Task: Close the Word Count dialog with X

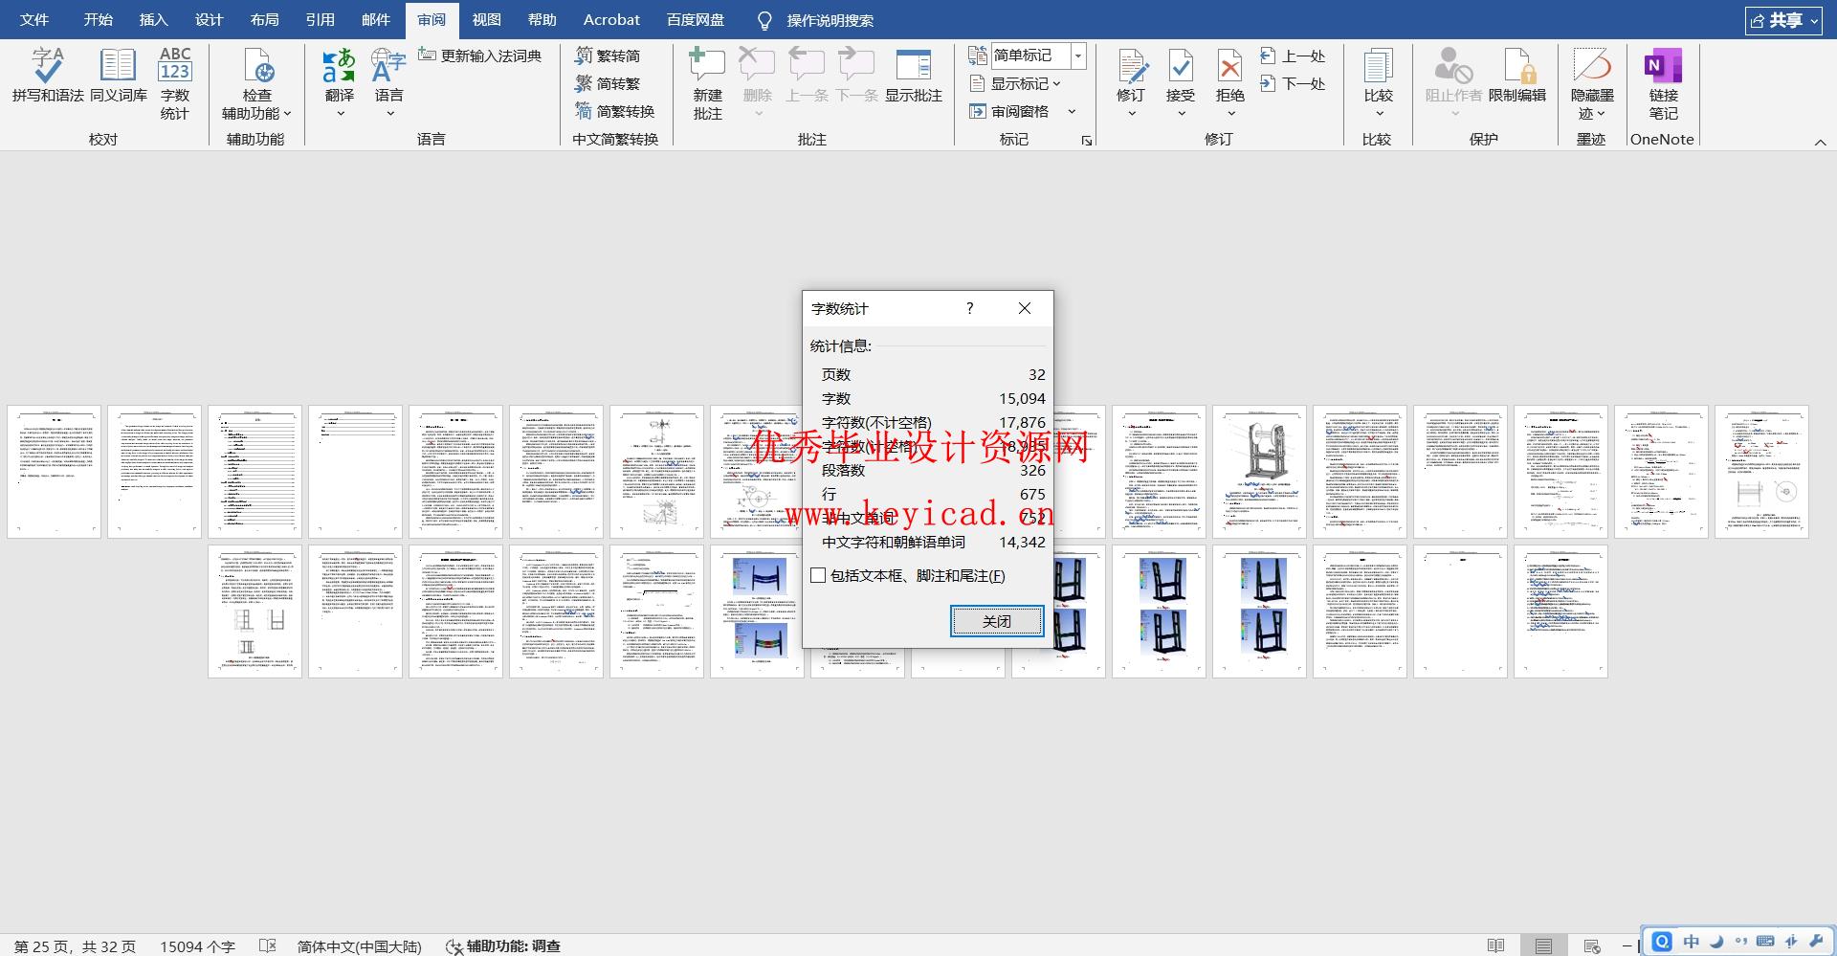Action: 1025,308
